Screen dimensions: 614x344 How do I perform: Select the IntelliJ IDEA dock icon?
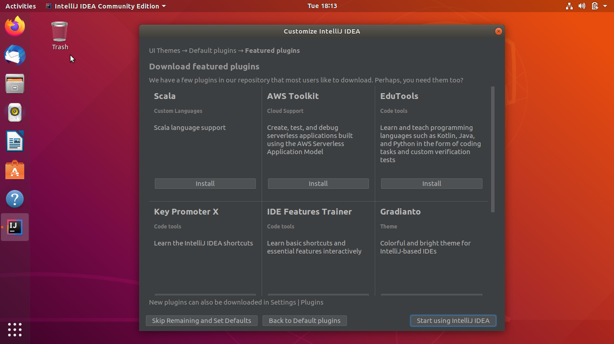pyautogui.click(x=15, y=227)
